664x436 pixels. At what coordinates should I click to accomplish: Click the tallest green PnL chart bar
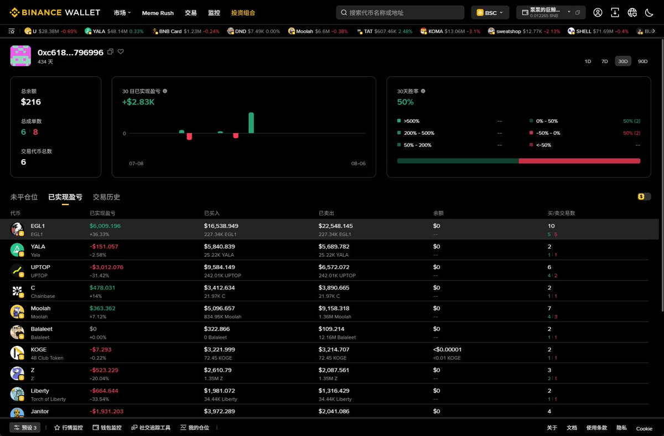[x=251, y=123]
